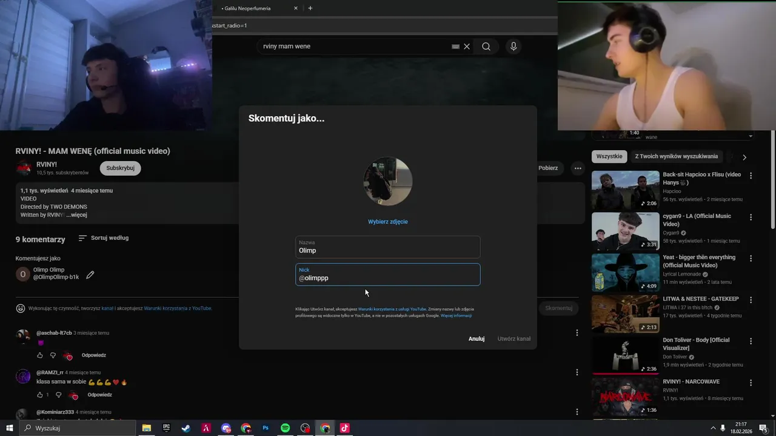Viewport: 776px width, 436px height.
Task: Open the emoji picker in comment box
Action: tap(21, 308)
